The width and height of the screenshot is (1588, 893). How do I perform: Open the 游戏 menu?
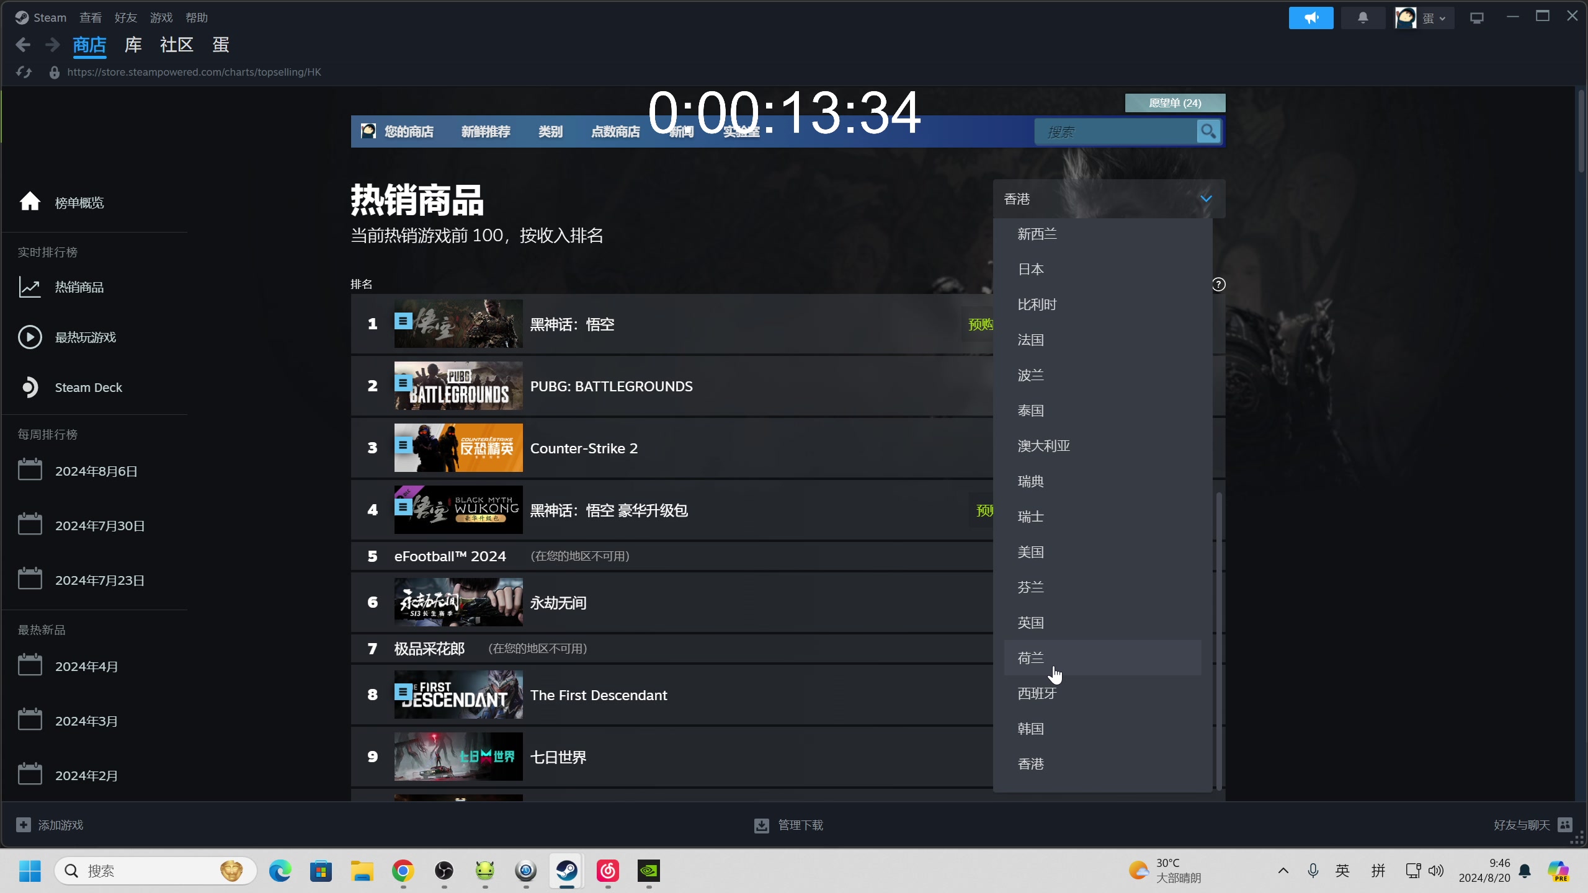click(161, 18)
